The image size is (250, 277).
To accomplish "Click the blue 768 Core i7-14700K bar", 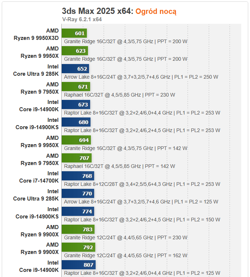I will pyautogui.click(x=78, y=176).
